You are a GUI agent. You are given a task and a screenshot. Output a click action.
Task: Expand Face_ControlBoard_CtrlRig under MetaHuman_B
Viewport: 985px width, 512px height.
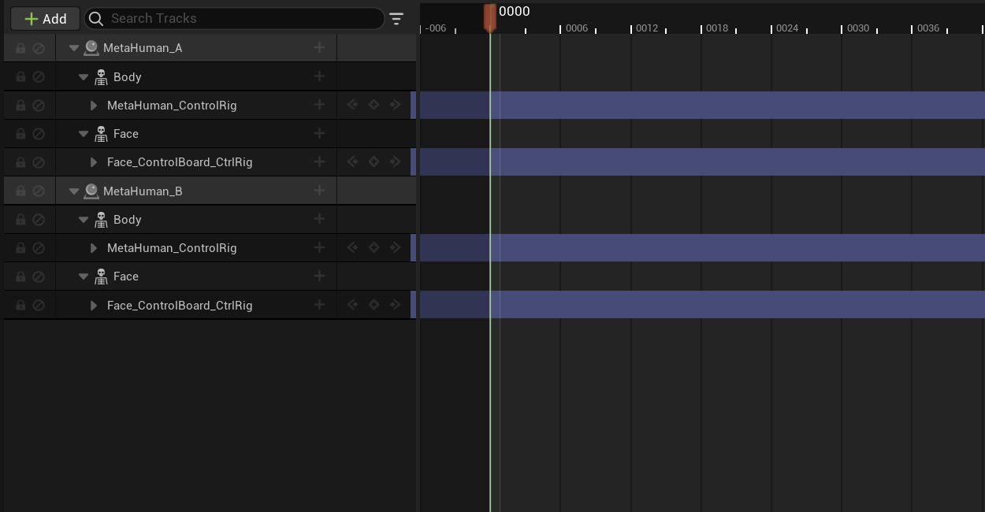[x=94, y=305]
